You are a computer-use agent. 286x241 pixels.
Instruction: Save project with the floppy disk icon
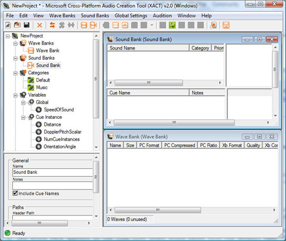click(27, 25)
